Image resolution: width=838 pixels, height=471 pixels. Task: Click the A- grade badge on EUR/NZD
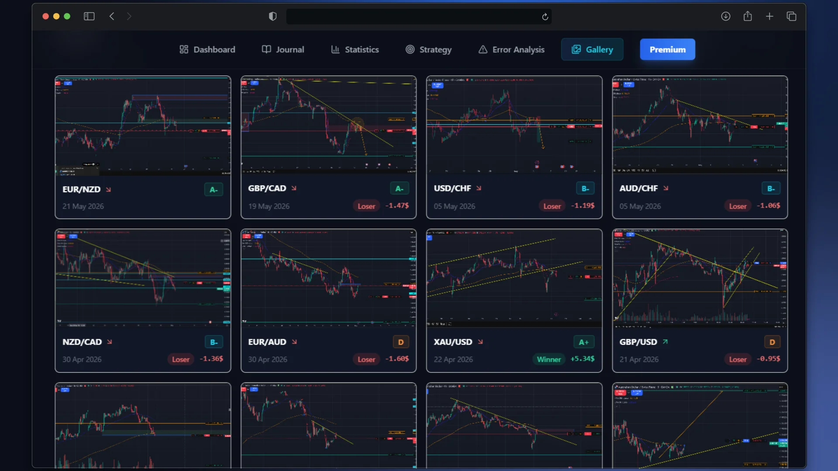[x=213, y=189]
